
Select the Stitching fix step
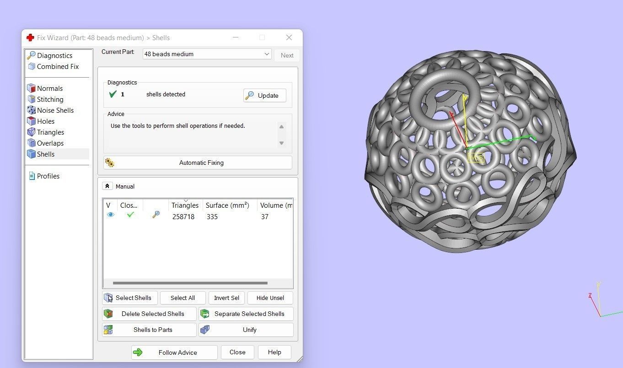pyautogui.click(x=45, y=99)
